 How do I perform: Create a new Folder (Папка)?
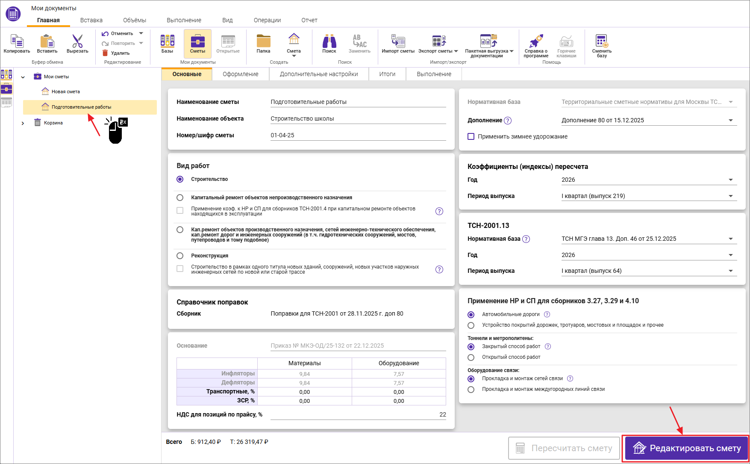point(263,42)
